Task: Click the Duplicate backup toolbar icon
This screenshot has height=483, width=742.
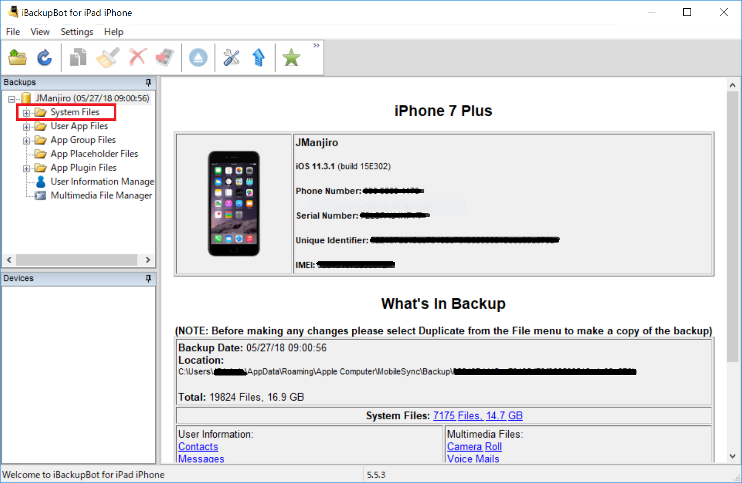Action: (78, 57)
